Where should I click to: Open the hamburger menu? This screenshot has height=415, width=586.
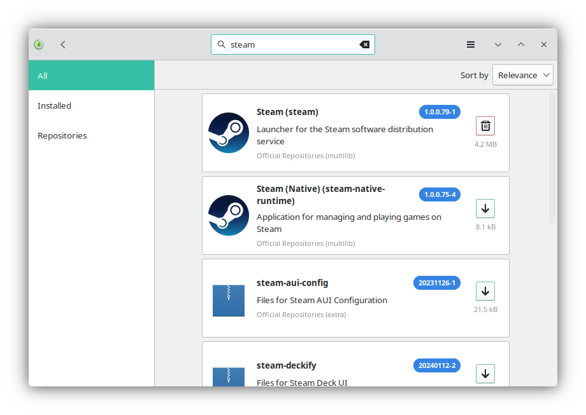pyautogui.click(x=471, y=44)
